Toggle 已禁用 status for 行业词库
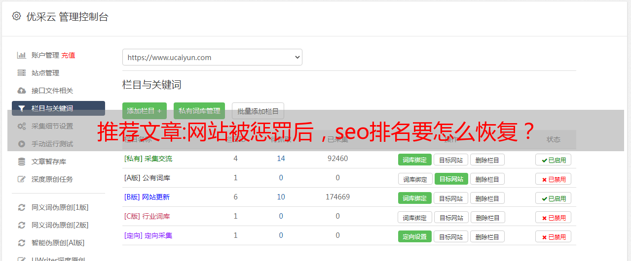The height and width of the screenshot is (261, 631). point(554,217)
